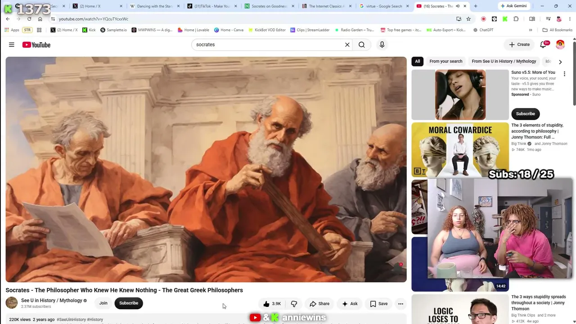Open the #SeeUinHistory hashtag
576x324 pixels.
[x=71, y=319]
